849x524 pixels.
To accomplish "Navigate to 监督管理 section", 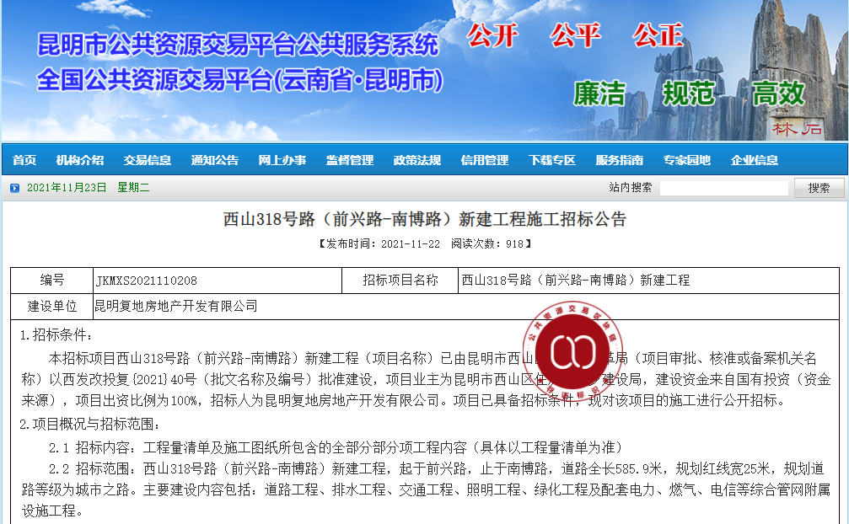I will [x=350, y=160].
